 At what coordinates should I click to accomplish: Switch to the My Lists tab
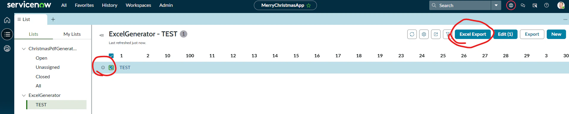point(72,34)
